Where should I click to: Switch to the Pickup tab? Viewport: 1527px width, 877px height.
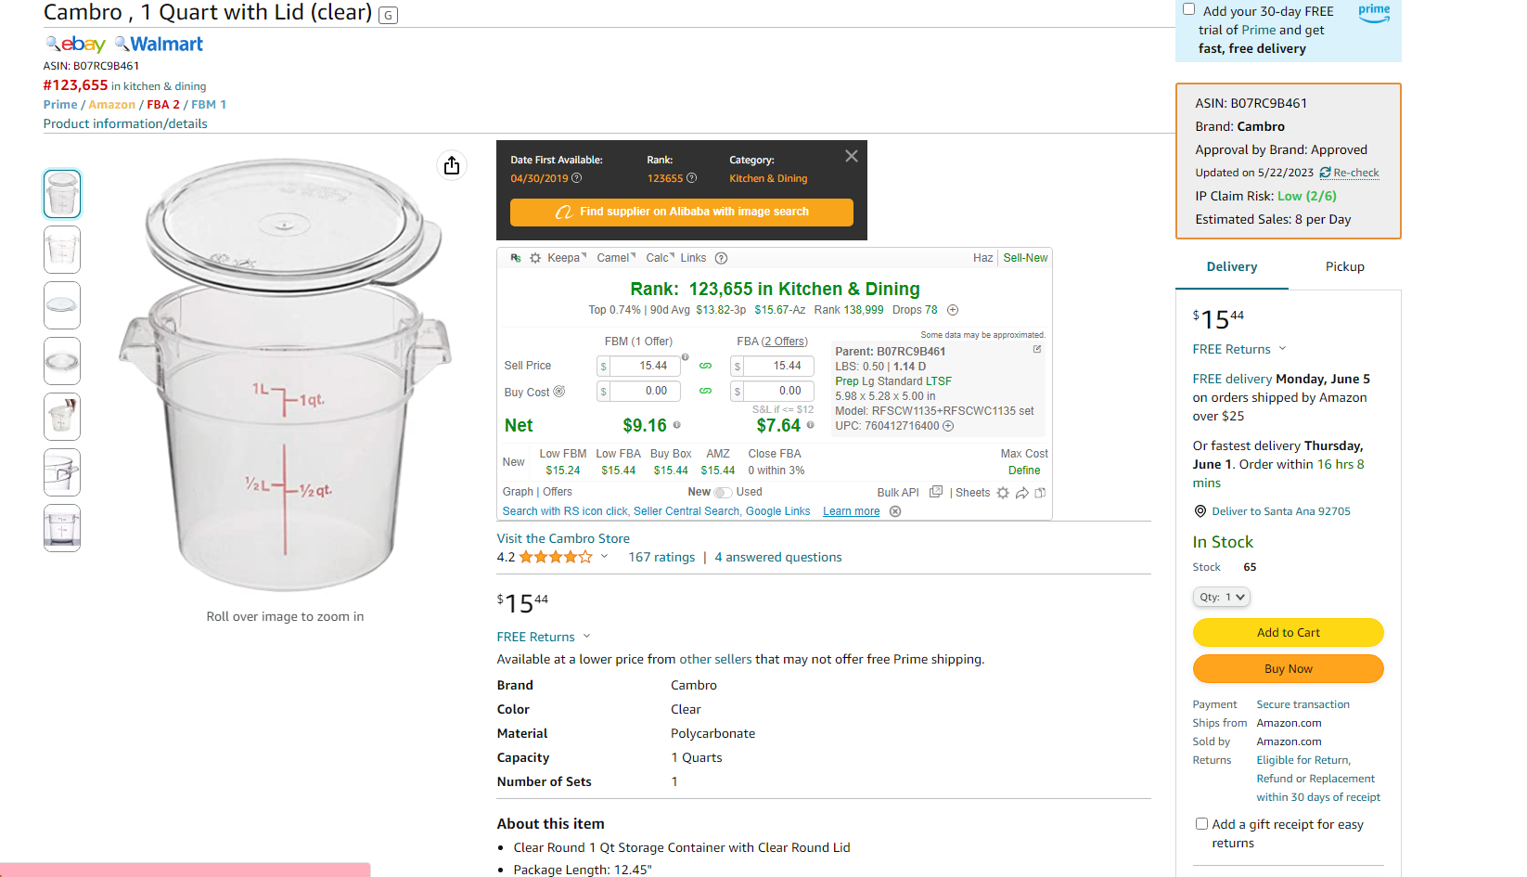(1344, 266)
